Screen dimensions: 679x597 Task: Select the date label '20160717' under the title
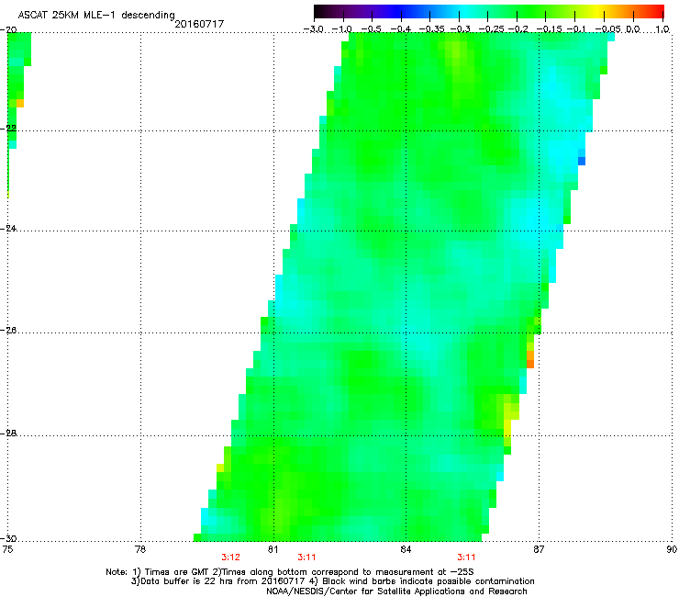click(x=199, y=24)
